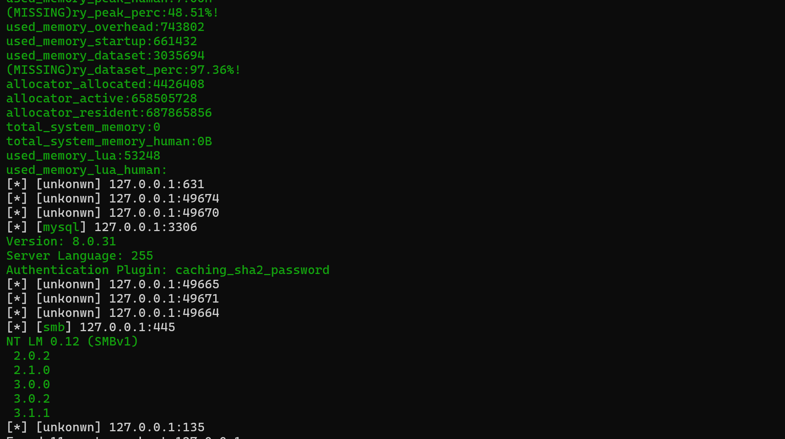Click the unknown entry 127.0.0.1:631
This screenshot has width=785, height=439.
point(105,184)
